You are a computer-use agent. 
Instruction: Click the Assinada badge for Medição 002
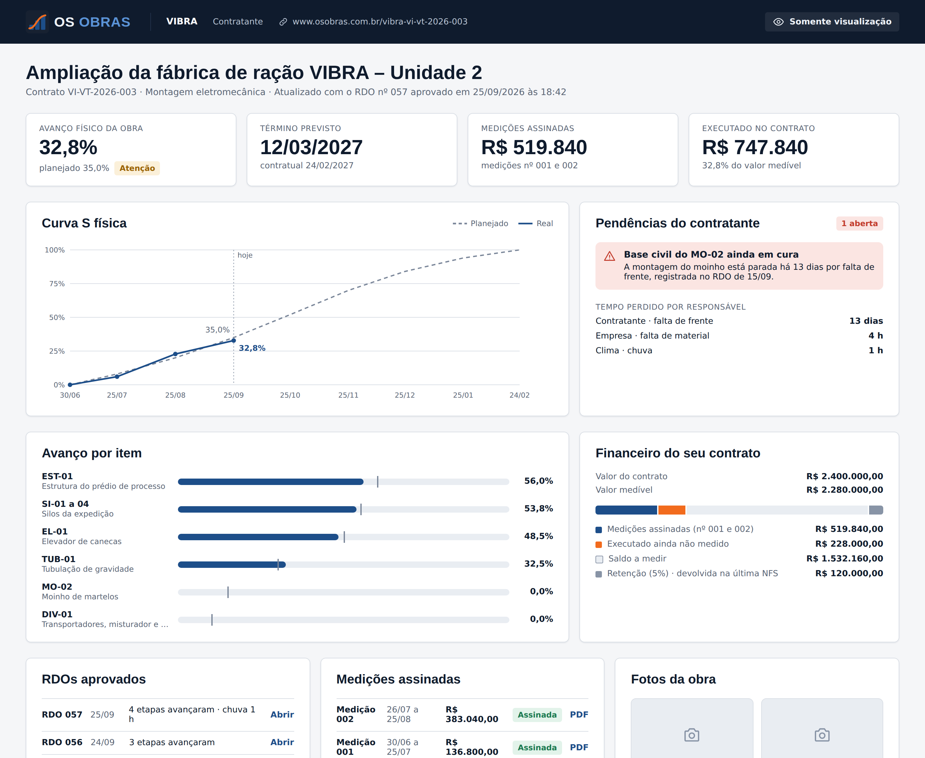click(537, 714)
